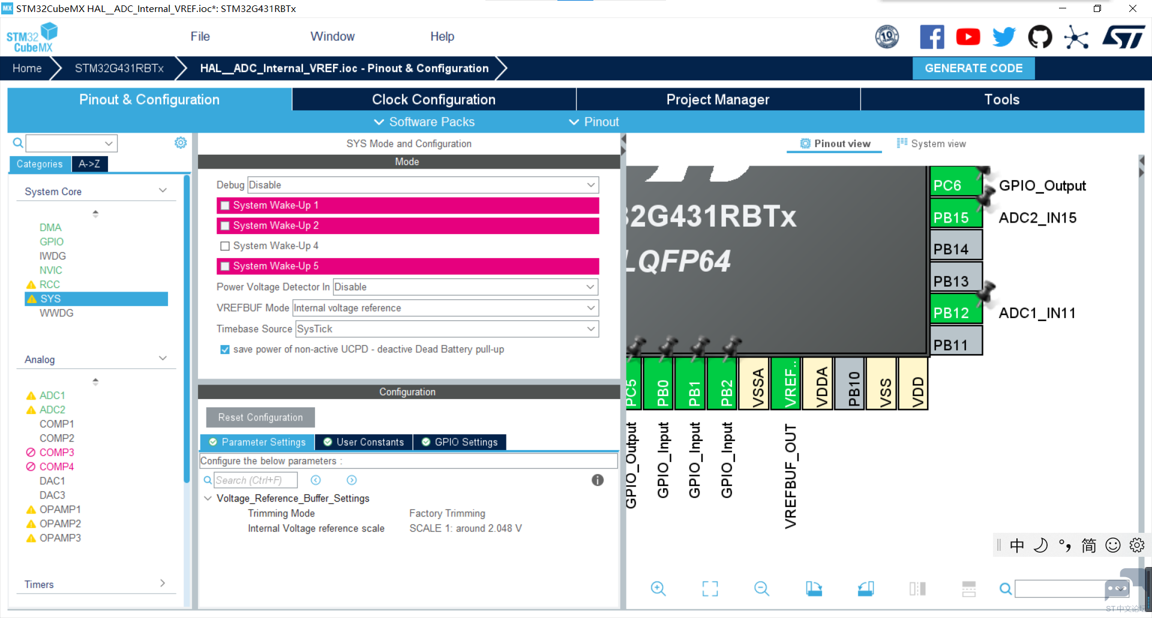Image resolution: width=1152 pixels, height=618 pixels.
Task: Zoom out of the pinout view
Action: (761, 589)
